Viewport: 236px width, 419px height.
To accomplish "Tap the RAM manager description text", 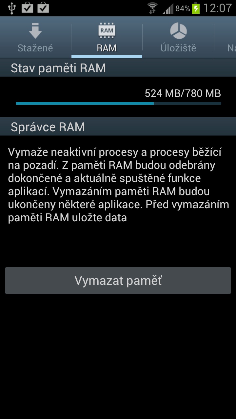I will [118, 185].
